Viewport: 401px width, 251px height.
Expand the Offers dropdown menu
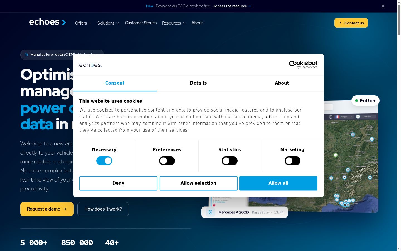pyautogui.click(x=83, y=23)
